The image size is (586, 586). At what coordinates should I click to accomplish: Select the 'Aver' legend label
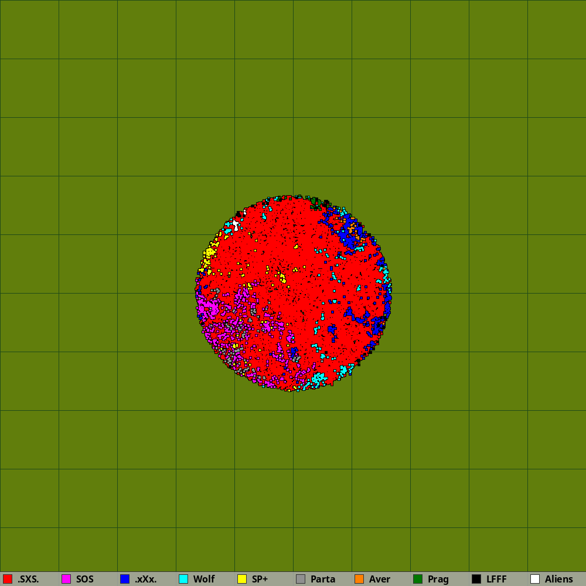point(380,580)
